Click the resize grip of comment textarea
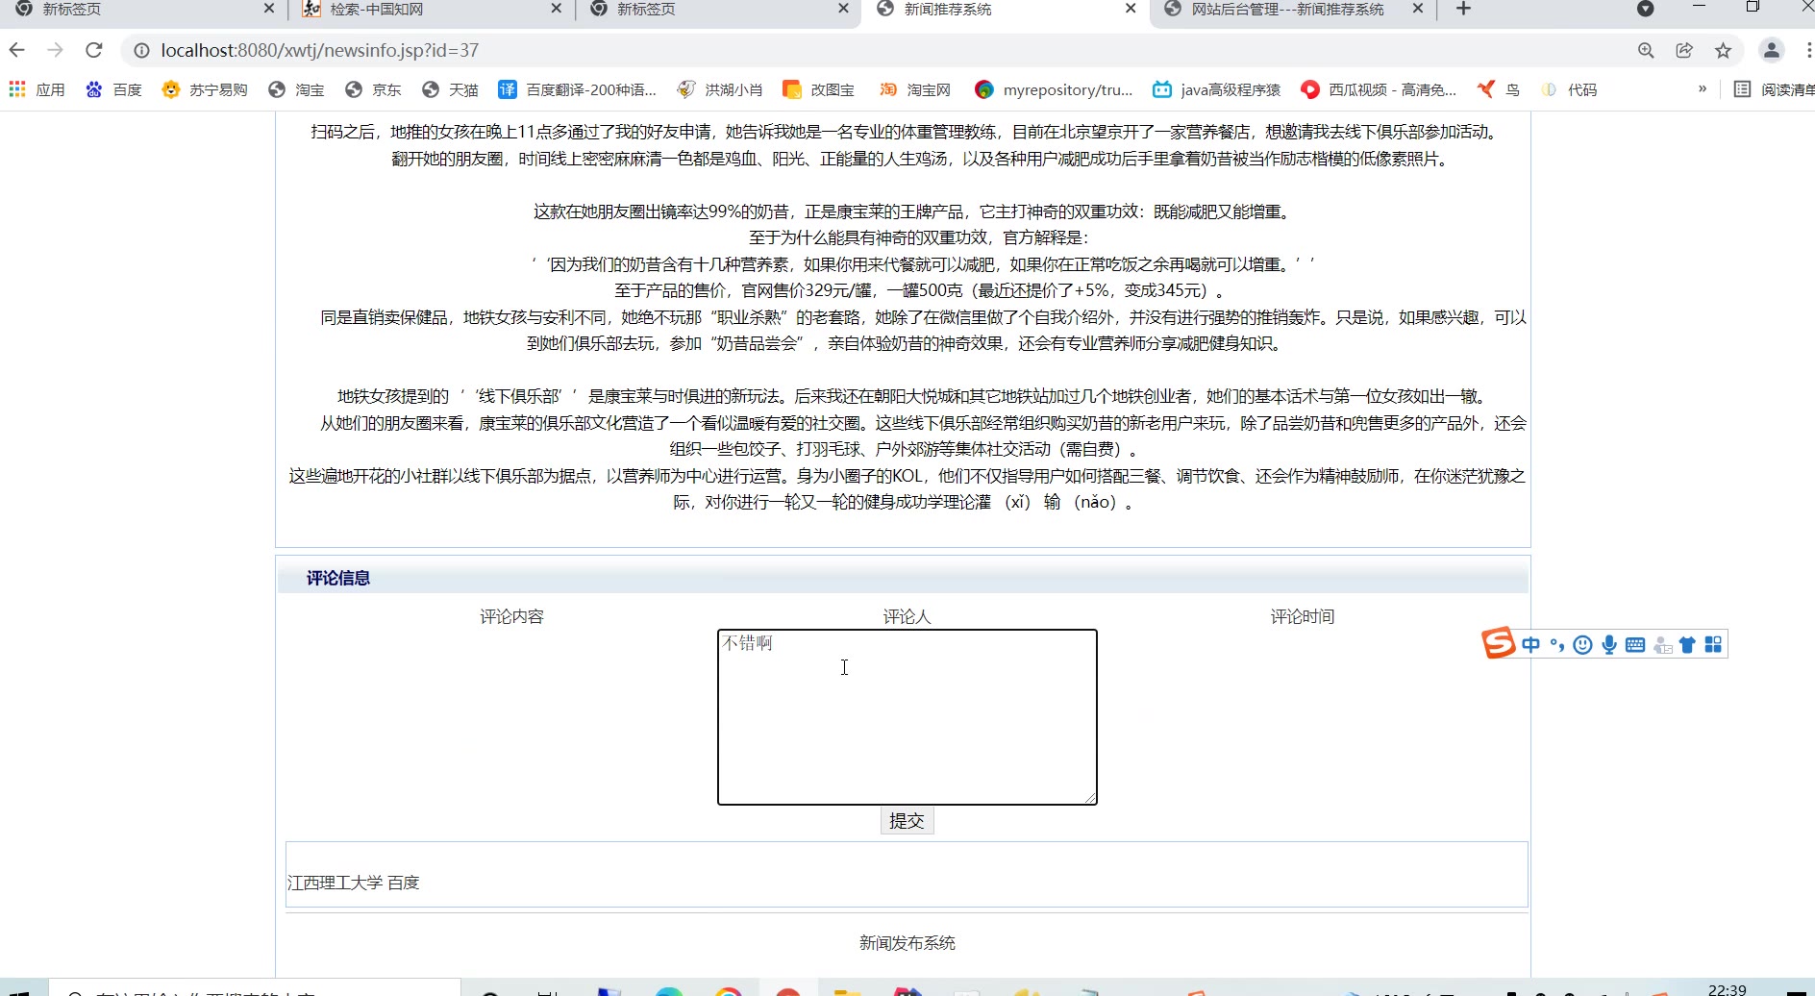1815x996 pixels. pyautogui.click(x=1090, y=798)
